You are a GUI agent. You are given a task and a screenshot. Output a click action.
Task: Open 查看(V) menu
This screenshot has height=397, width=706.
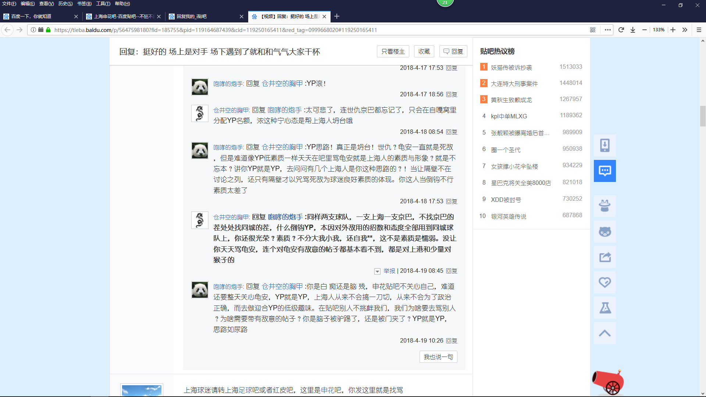[x=46, y=4]
